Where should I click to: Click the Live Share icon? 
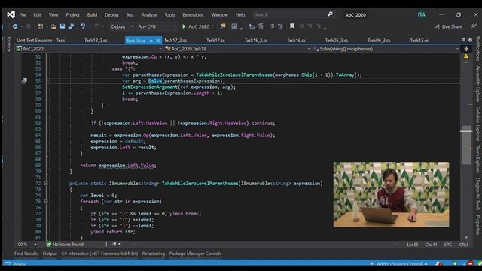437,27
